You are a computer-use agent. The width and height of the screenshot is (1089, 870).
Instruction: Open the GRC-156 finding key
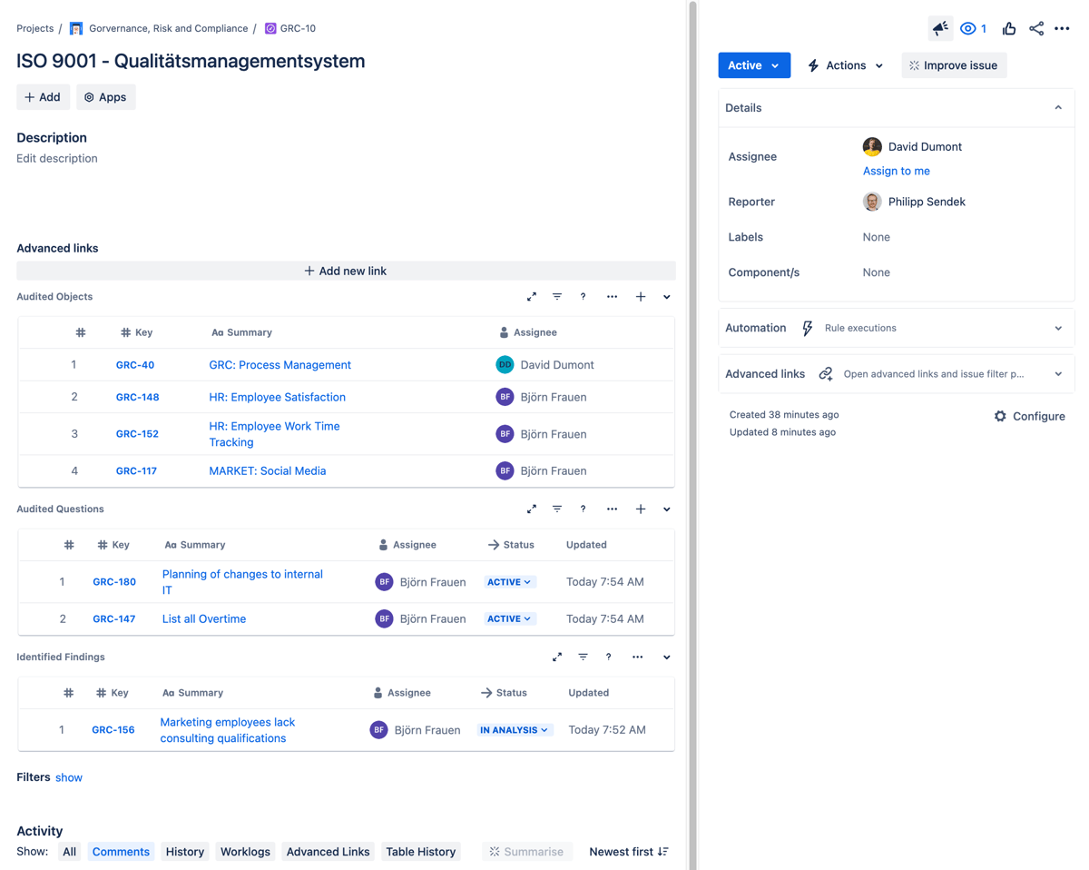[113, 730]
